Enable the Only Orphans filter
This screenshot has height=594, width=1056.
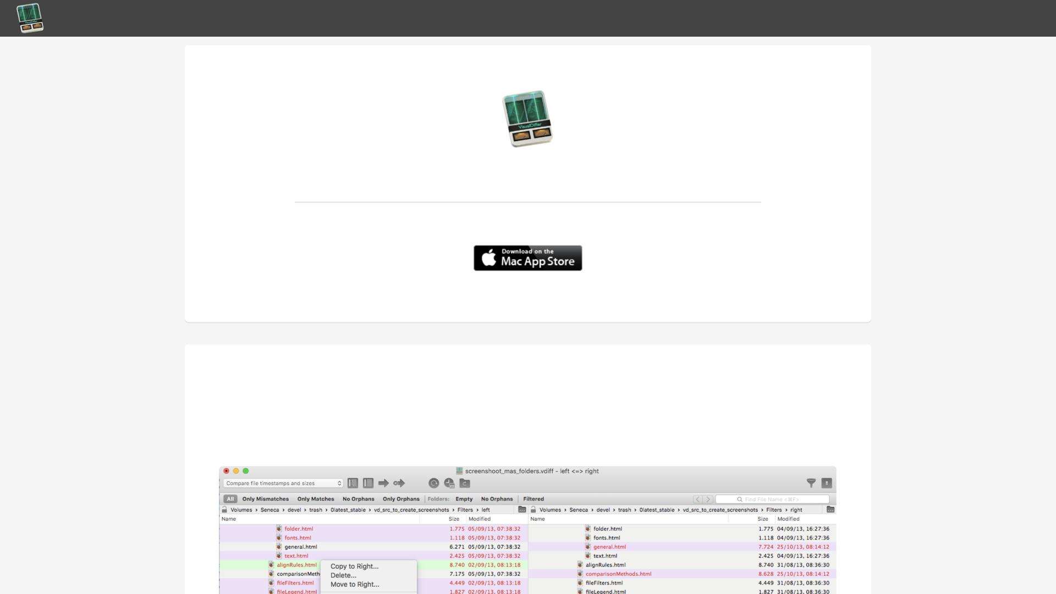pyautogui.click(x=401, y=499)
